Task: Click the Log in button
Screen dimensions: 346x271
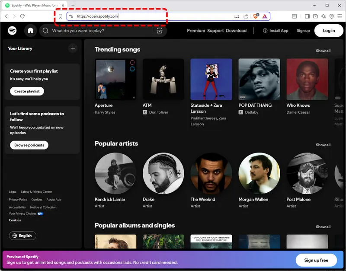Action: (329, 31)
